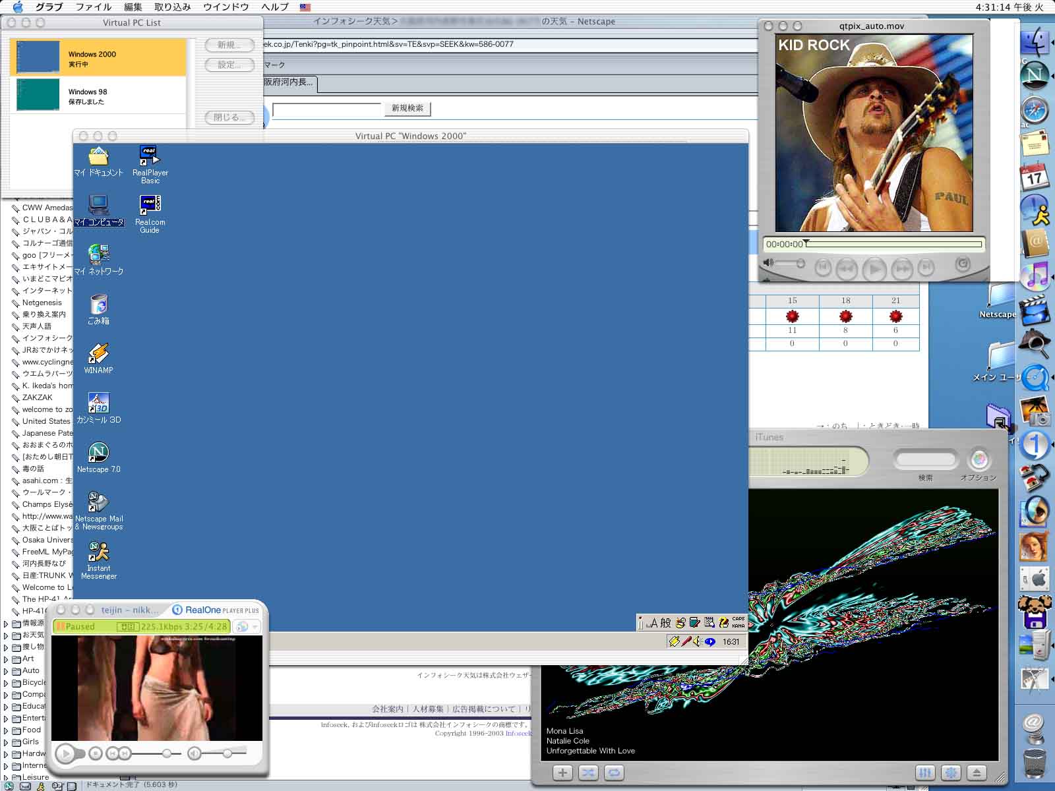This screenshot has width=1055, height=791.
Task: Expand the 情報源 bookmark folder
Action: tap(6, 623)
